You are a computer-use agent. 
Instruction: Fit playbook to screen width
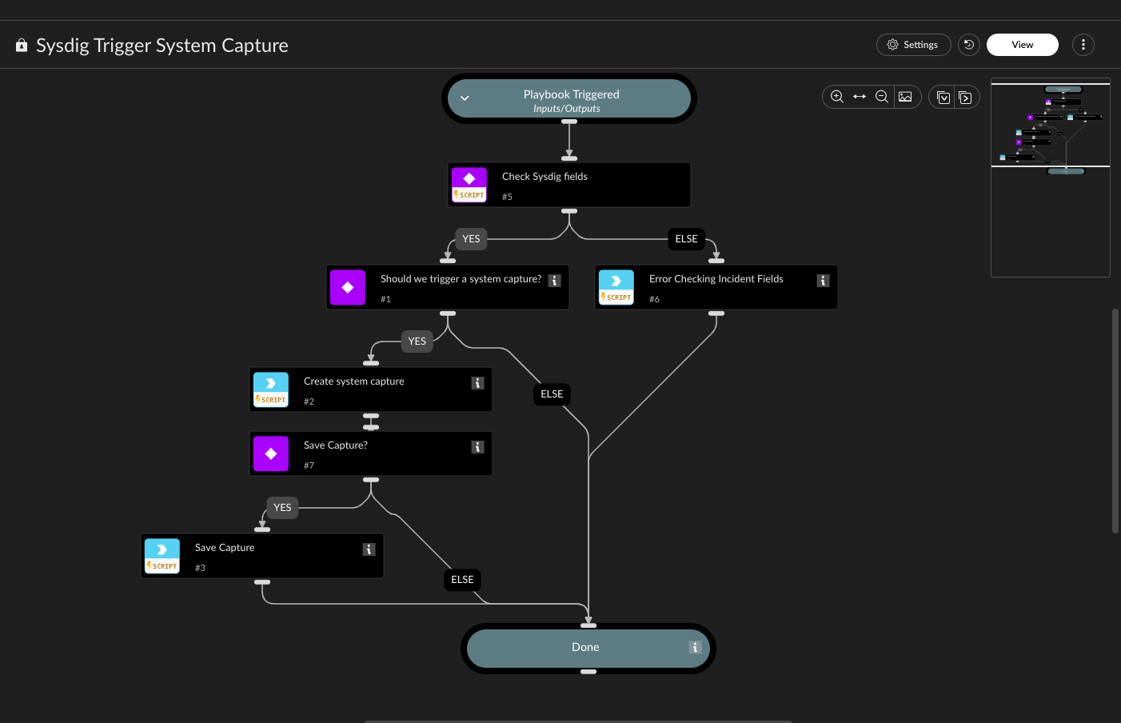(860, 97)
